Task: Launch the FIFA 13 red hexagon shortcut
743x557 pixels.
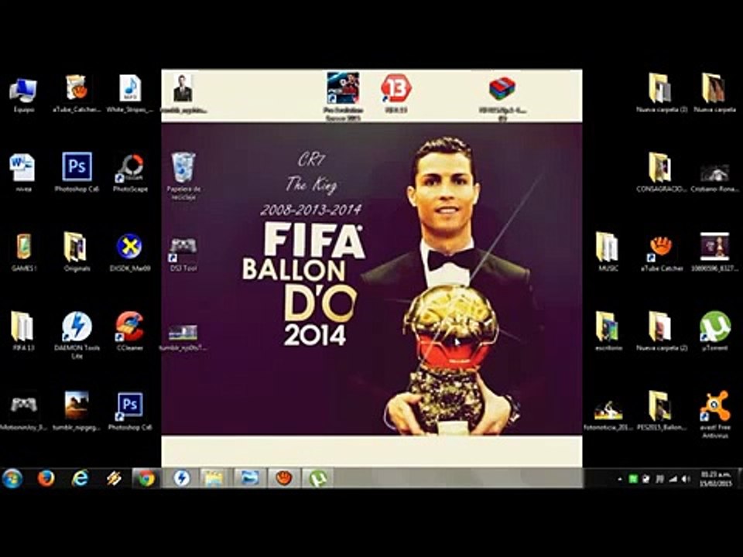Action: tap(395, 89)
